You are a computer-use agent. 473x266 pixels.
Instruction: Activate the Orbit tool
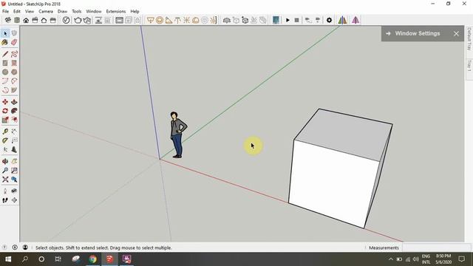pos(5,161)
